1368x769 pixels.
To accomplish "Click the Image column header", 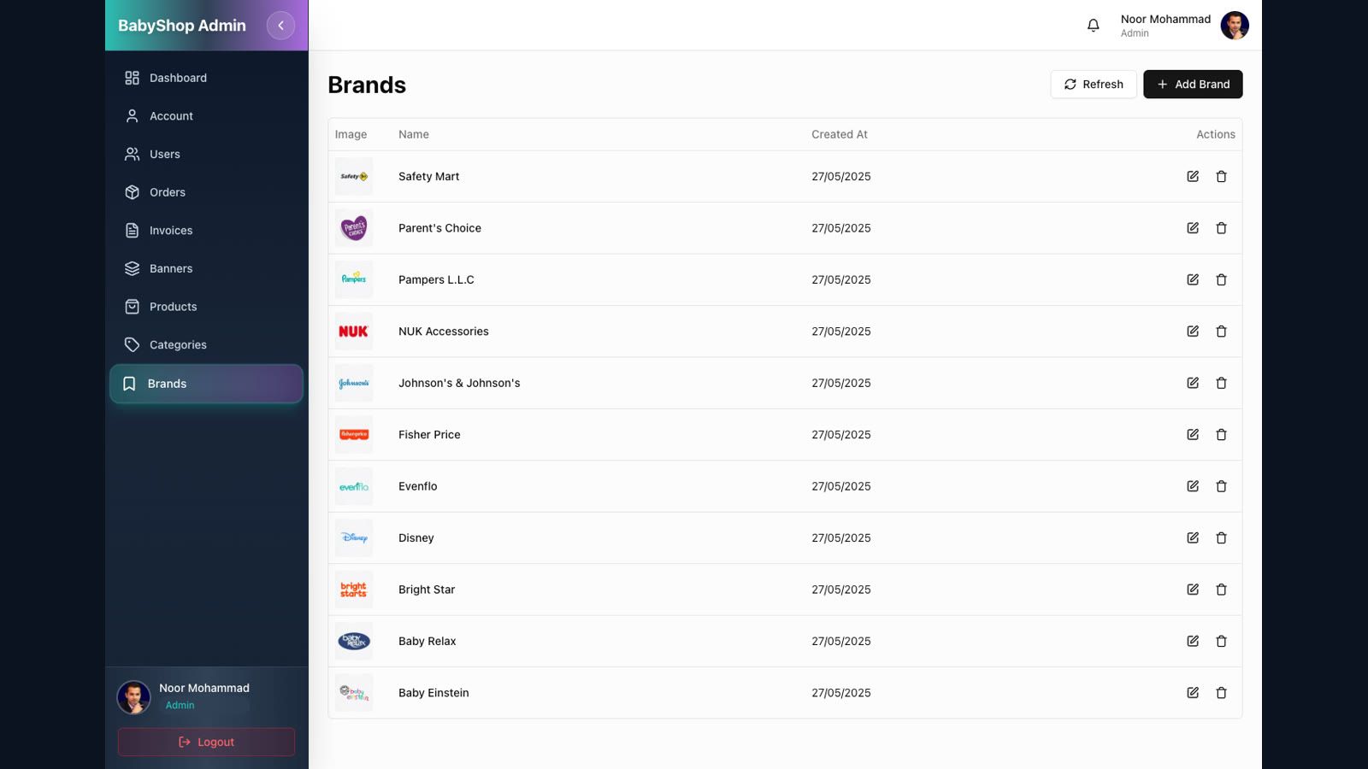I will click(351, 134).
